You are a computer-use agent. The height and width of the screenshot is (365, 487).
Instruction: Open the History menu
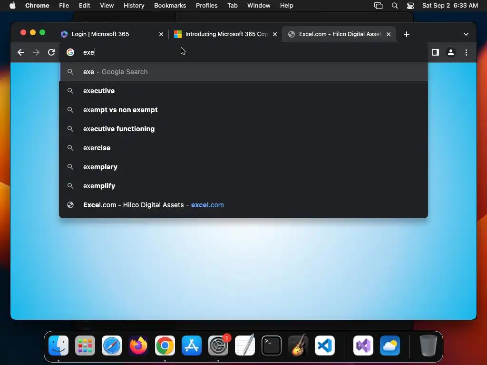click(134, 6)
